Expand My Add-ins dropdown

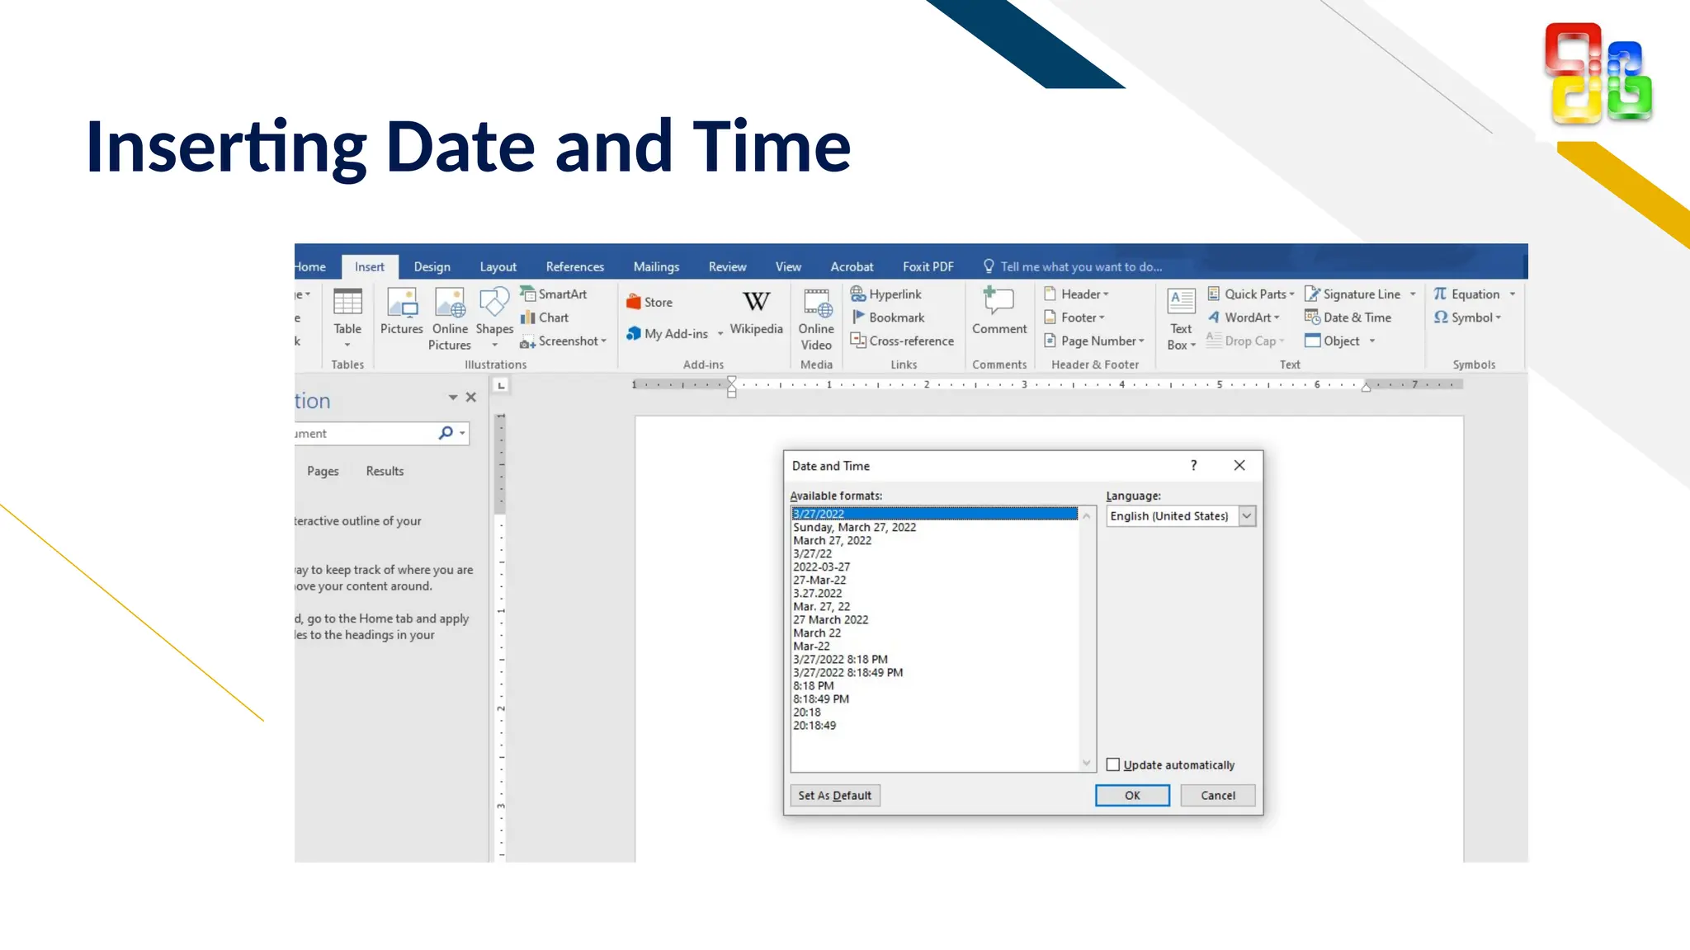point(720,334)
